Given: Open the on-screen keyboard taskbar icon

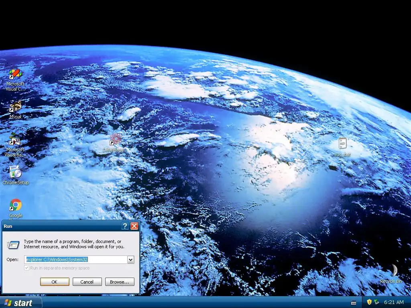Looking at the screenshot, I should (354, 302).
